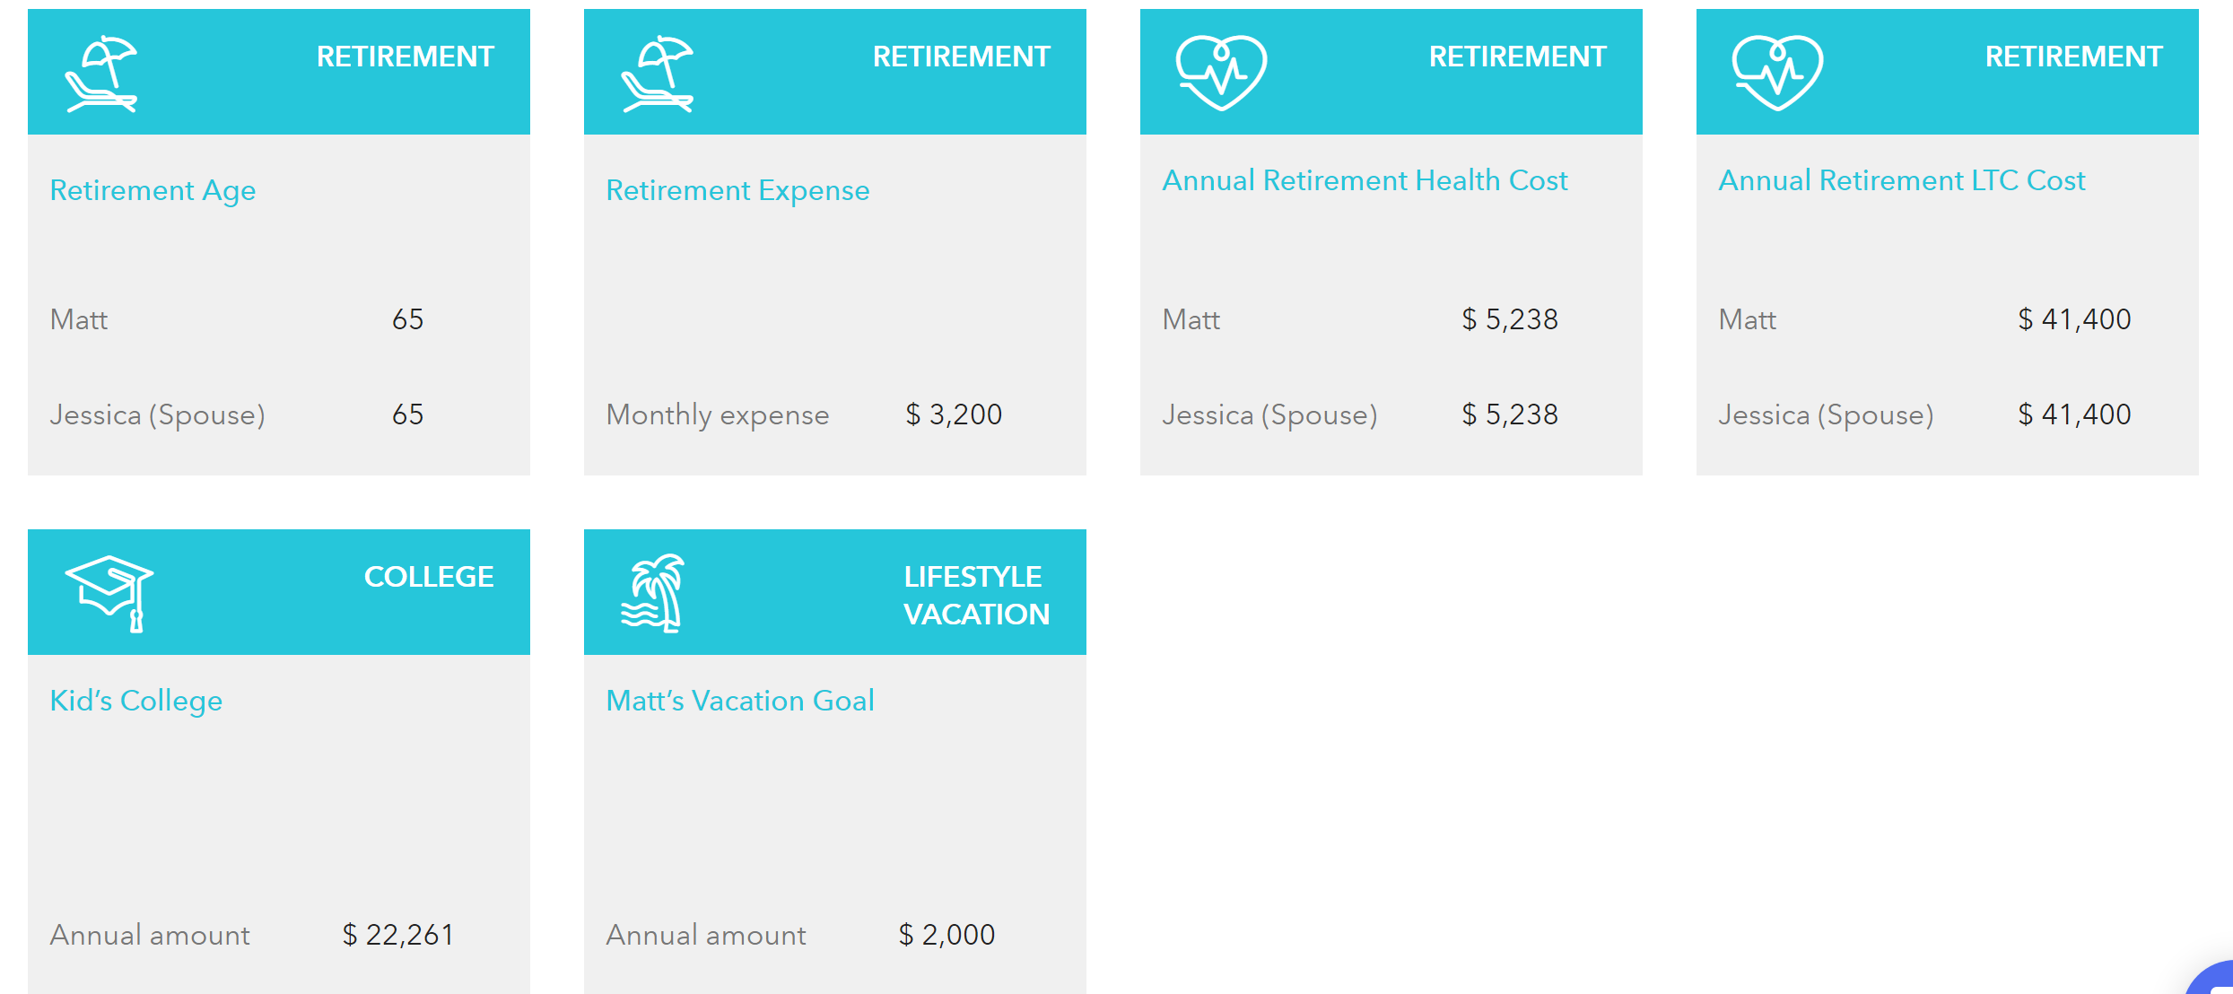Open Annual Retirement Health Cost link
2233x994 pixels.
pyautogui.click(x=1365, y=181)
